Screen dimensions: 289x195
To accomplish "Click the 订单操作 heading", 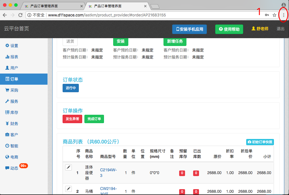I will point(73,111).
